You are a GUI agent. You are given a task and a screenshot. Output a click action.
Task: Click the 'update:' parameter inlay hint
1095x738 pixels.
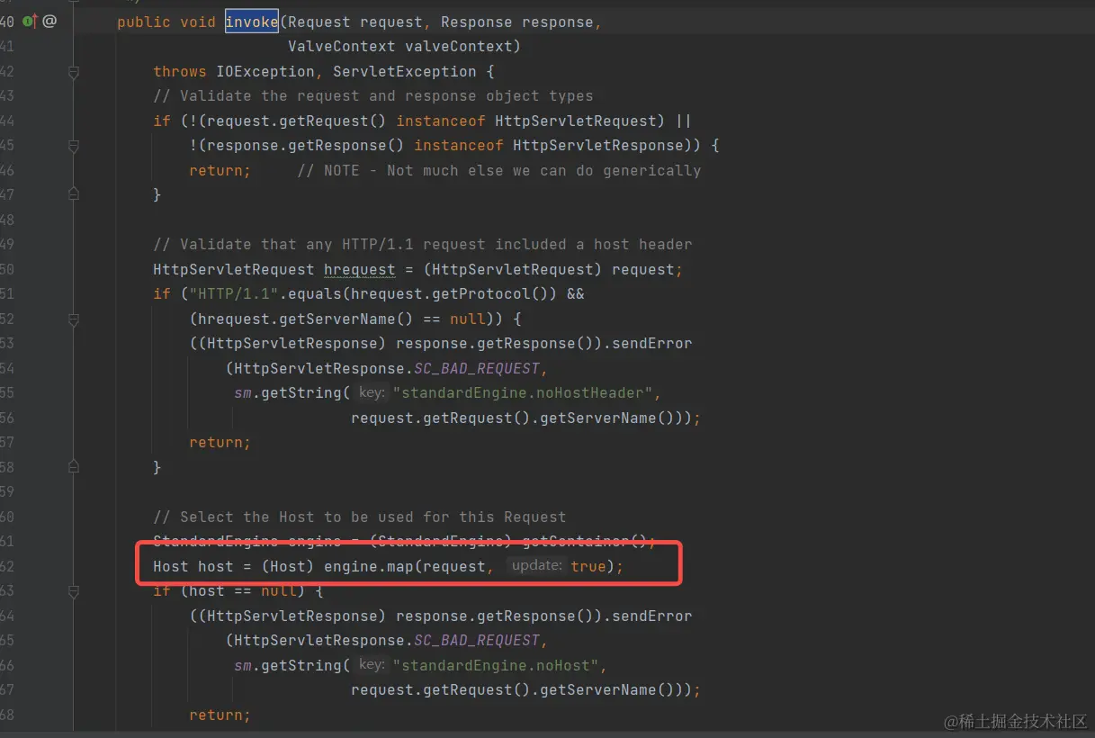click(536, 566)
